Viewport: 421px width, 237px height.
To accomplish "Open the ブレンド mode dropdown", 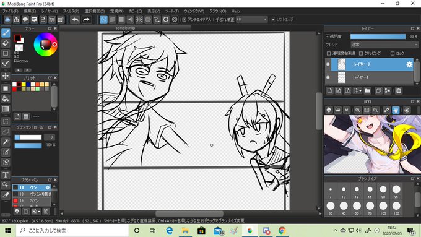I will coord(384,45).
